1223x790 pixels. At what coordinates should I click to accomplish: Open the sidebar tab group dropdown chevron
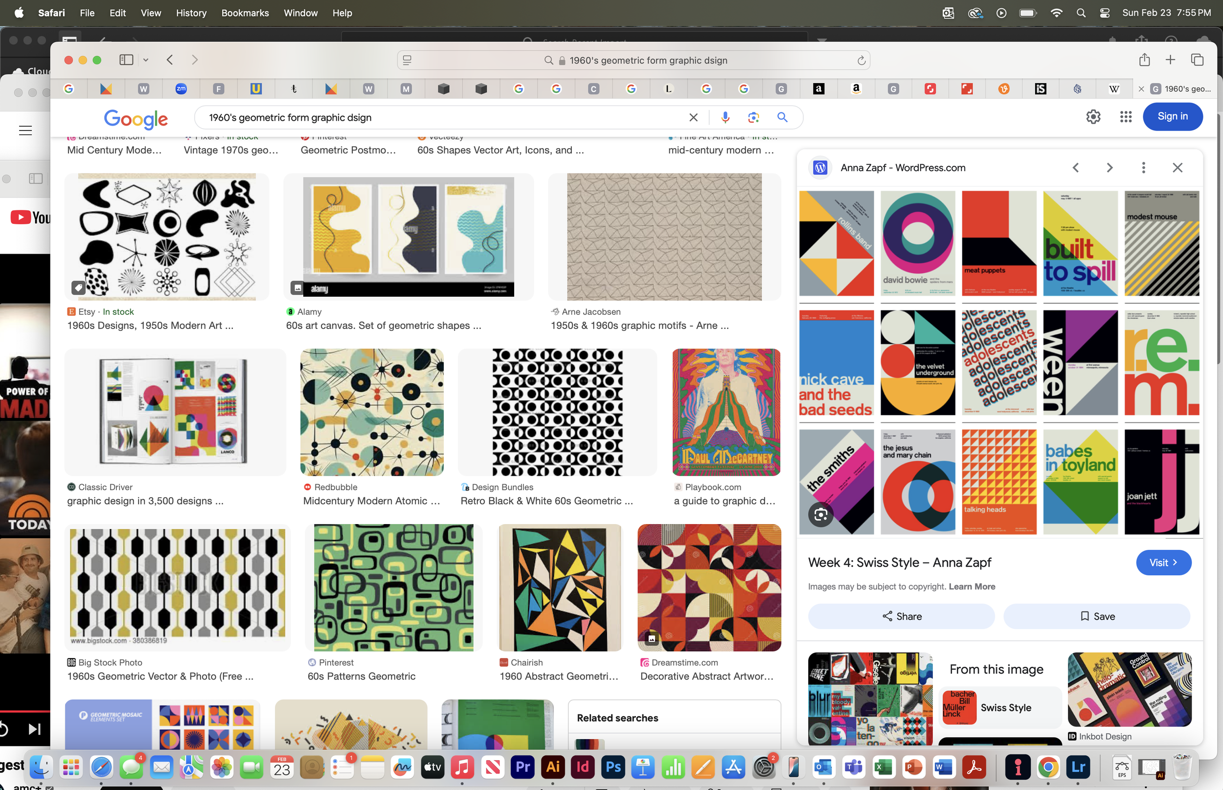(146, 60)
